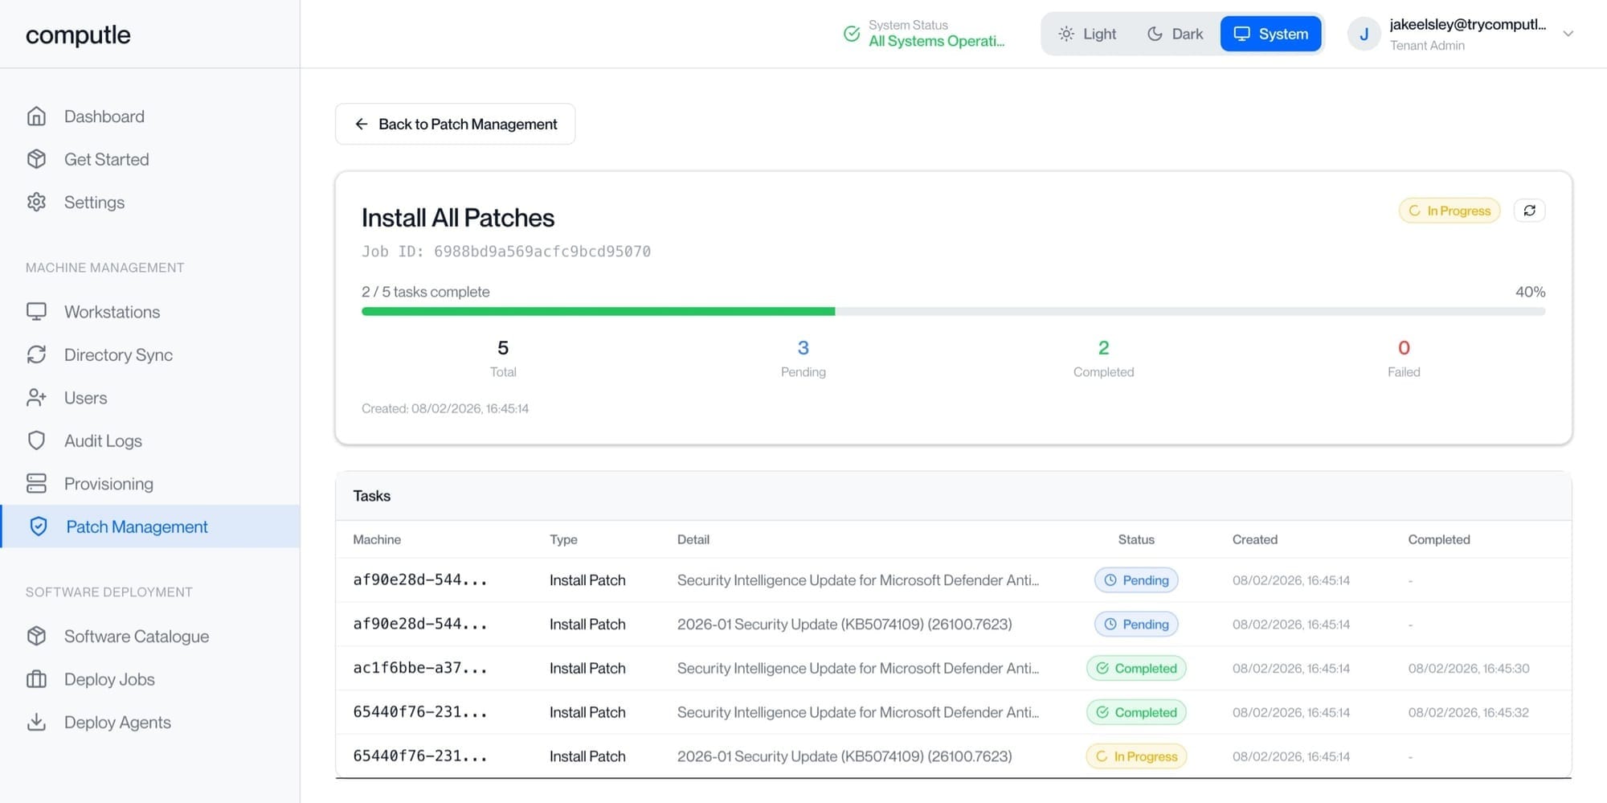Click the Dashboard home icon
Image resolution: width=1607 pixels, height=803 pixels.
tap(36, 117)
